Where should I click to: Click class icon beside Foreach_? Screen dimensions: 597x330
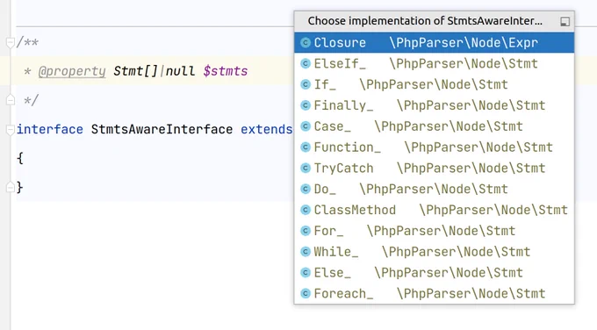pos(306,293)
